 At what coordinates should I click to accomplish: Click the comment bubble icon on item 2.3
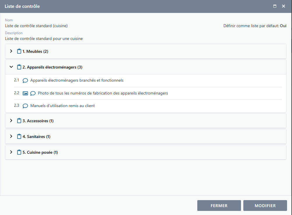pyautogui.click(x=25, y=106)
